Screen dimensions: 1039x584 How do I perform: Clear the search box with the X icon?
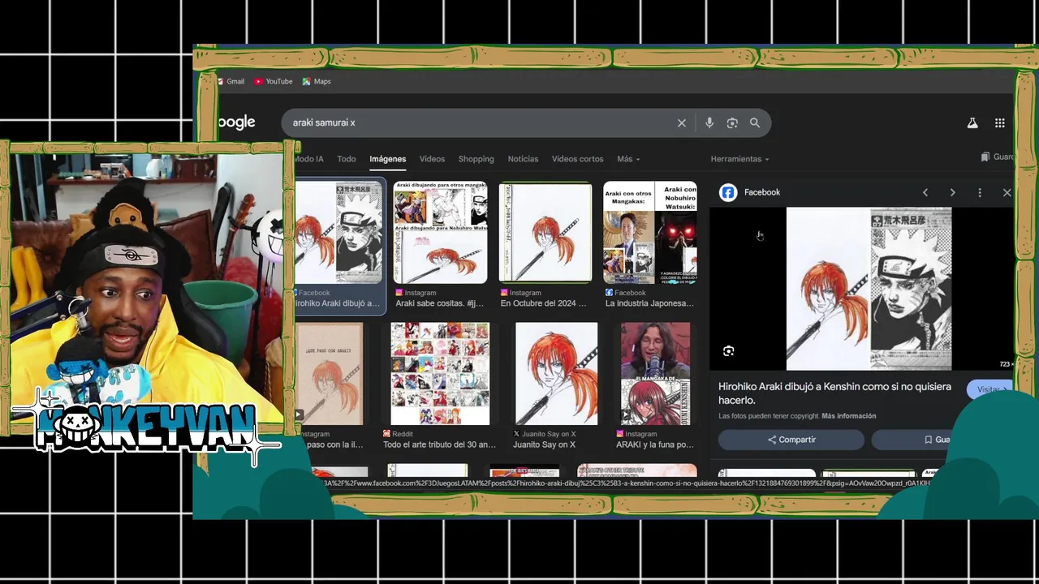pos(682,122)
